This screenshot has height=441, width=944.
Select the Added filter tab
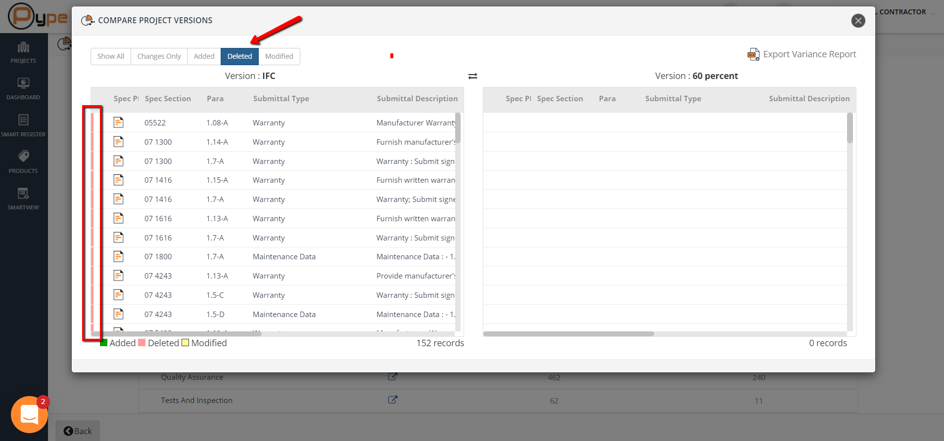pos(204,56)
